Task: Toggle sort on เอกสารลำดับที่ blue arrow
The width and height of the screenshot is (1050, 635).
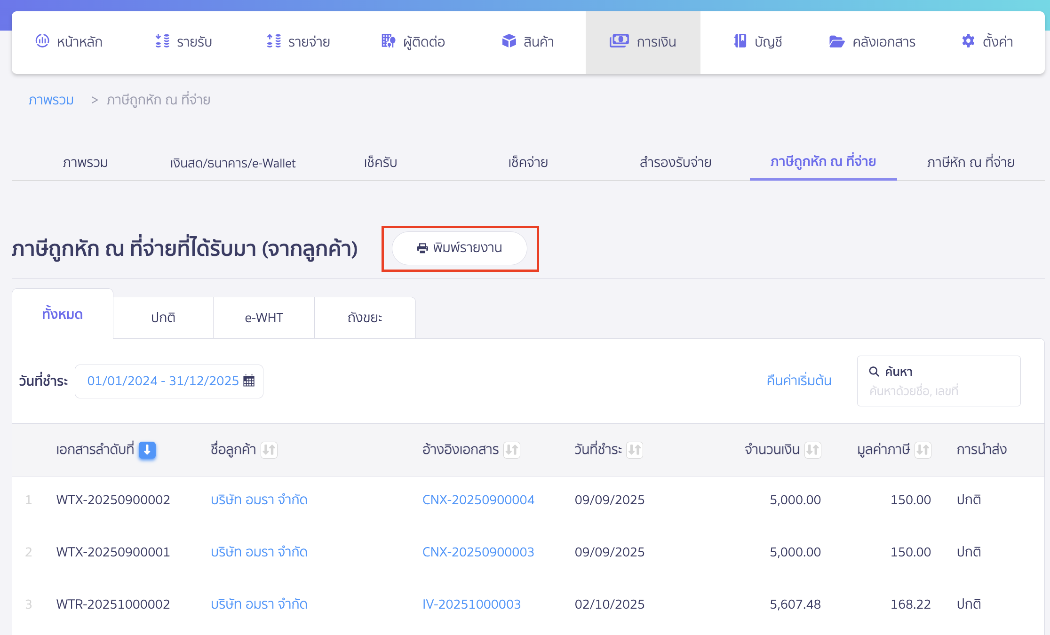Action: point(147,450)
